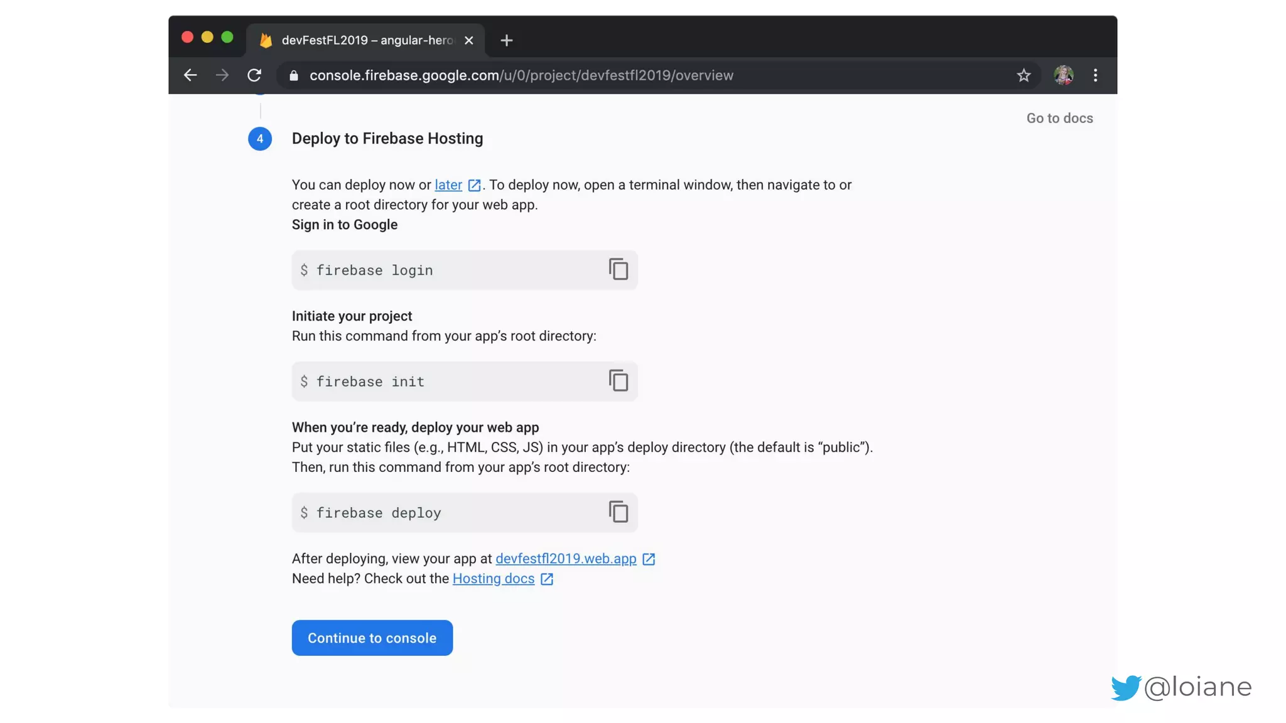This screenshot has width=1286, height=723.
Task: Go back to the previous page
Action: 190,75
